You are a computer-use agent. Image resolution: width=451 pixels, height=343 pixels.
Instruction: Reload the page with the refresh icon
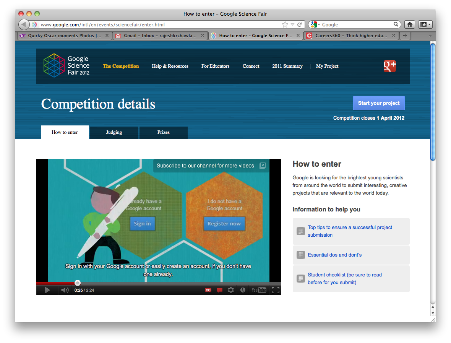[x=299, y=24]
